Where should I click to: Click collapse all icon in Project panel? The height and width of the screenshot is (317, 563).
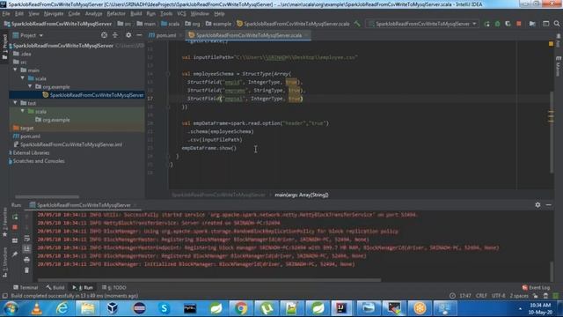coord(115,35)
